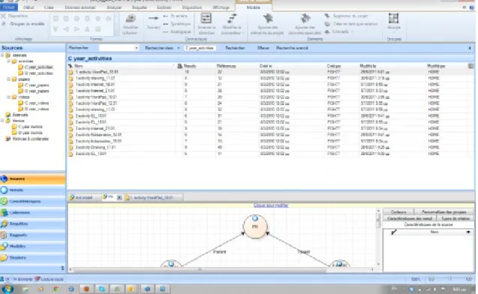Click the Effacer button

pyautogui.click(x=263, y=48)
